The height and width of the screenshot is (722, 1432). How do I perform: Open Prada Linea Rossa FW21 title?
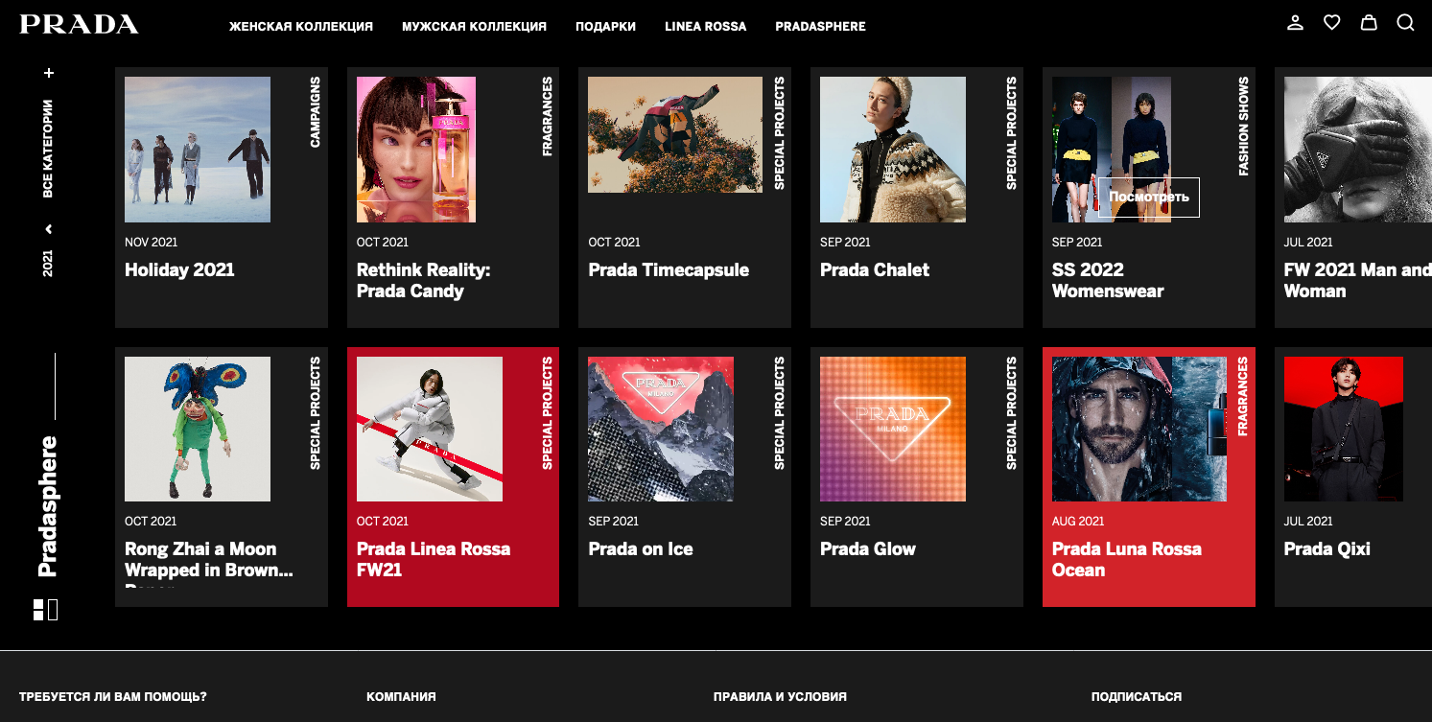pyautogui.click(x=433, y=559)
